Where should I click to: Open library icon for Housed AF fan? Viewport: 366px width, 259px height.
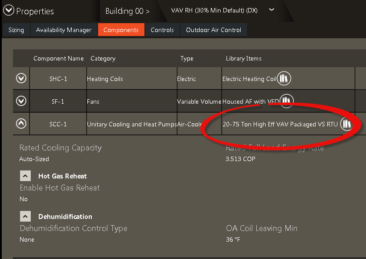(x=286, y=101)
